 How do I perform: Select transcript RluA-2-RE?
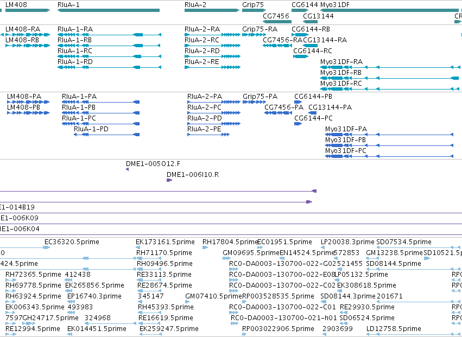point(212,67)
